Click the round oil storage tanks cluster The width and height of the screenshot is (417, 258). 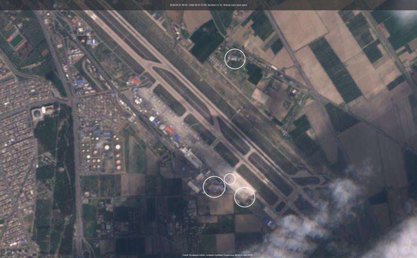coord(102,151)
